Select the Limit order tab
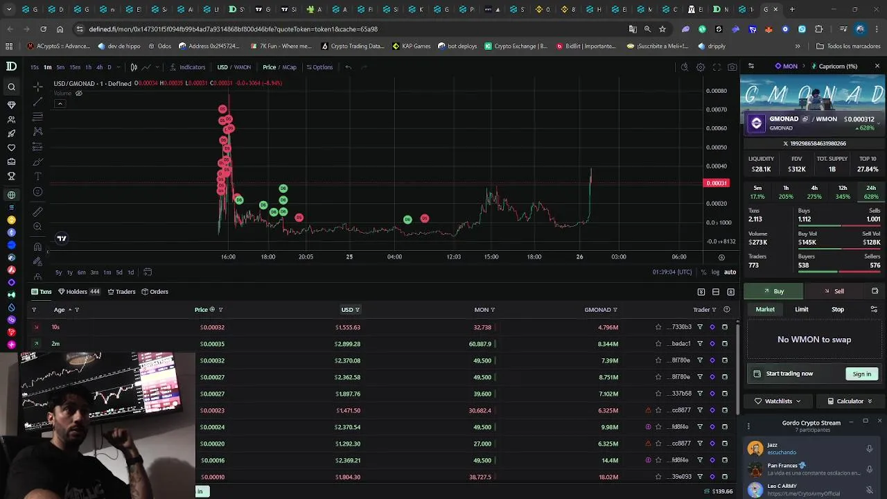 (801, 309)
